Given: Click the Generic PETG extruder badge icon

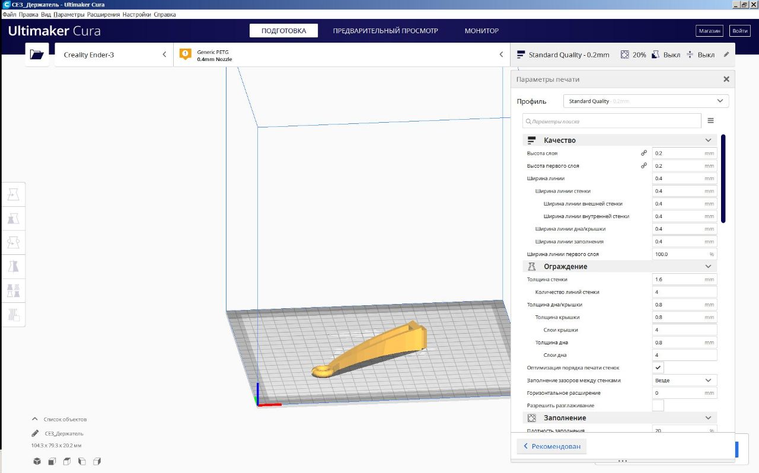Looking at the screenshot, I should [185, 55].
